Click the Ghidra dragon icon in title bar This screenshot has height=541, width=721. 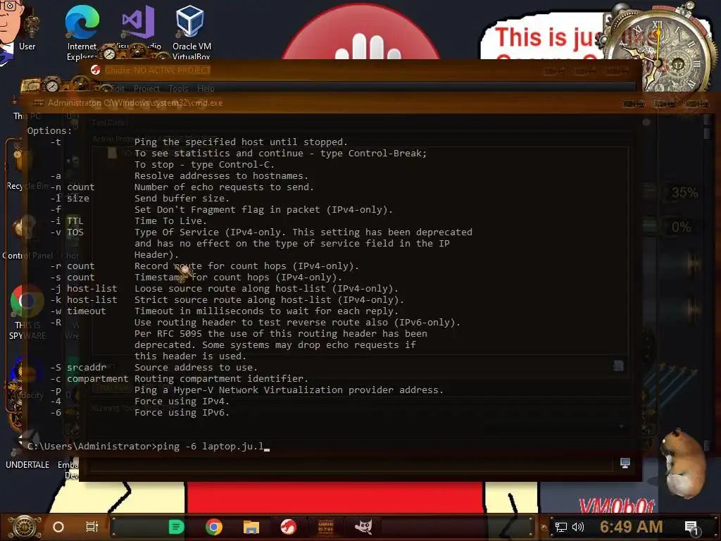(96, 70)
